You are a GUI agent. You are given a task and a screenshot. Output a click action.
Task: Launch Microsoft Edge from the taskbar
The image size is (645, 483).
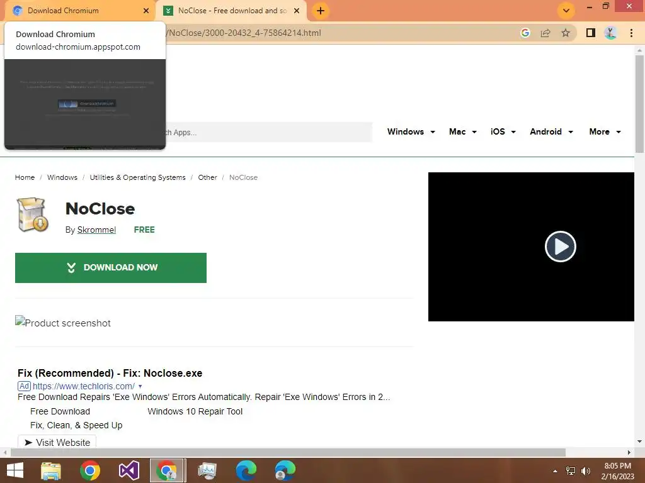tap(246, 470)
